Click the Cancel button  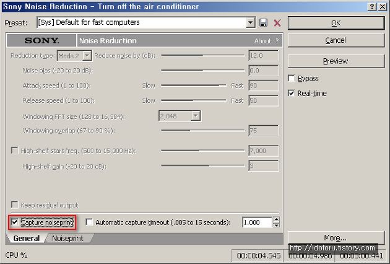(x=336, y=40)
